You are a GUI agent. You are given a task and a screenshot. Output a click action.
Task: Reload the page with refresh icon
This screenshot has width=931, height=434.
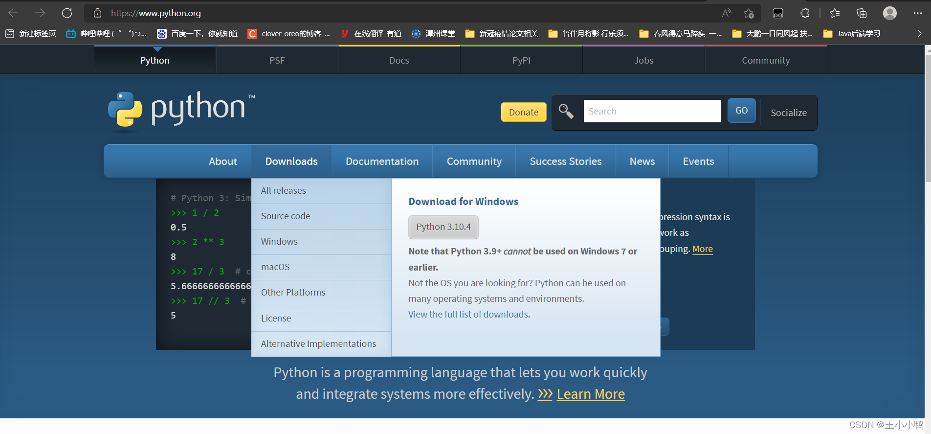point(67,13)
